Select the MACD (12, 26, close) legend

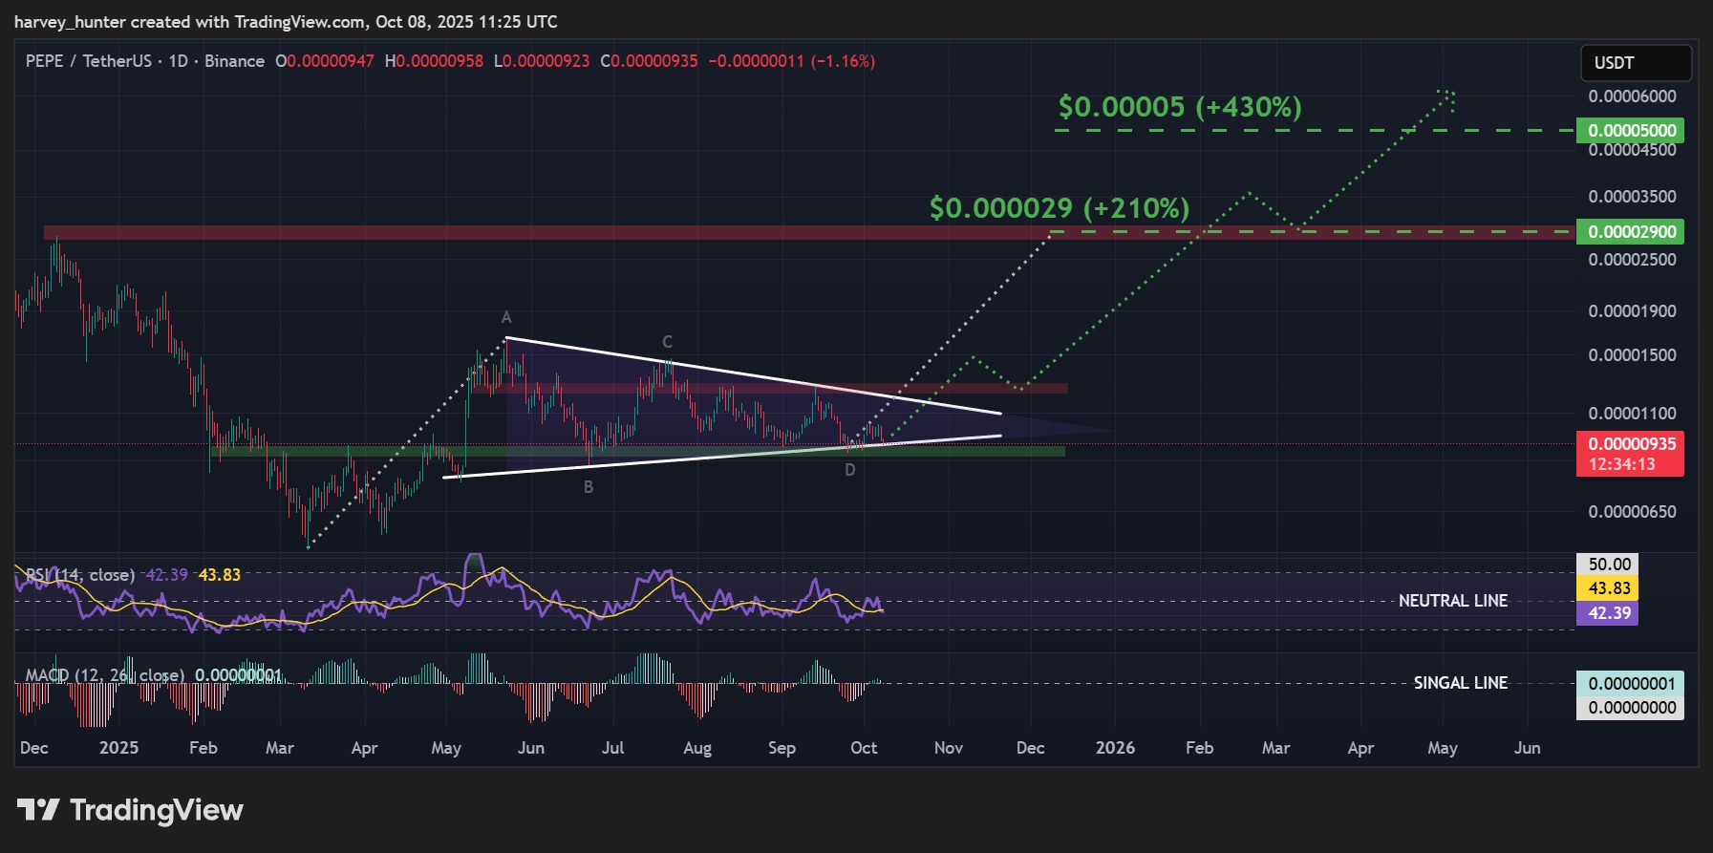pyautogui.click(x=105, y=675)
